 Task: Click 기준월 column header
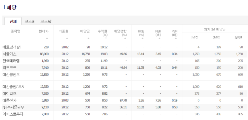pyautogui.click(x=63, y=31)
